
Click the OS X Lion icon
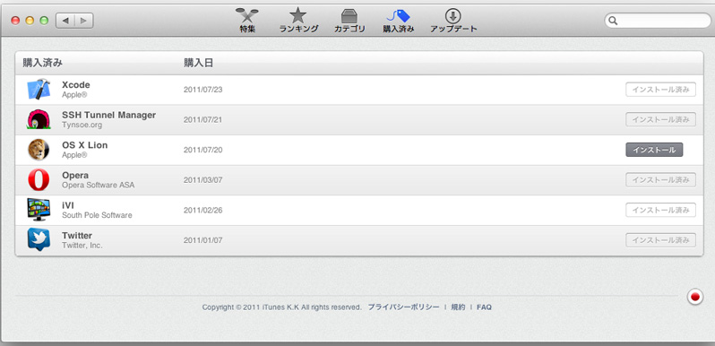click(x=39, y=150)
